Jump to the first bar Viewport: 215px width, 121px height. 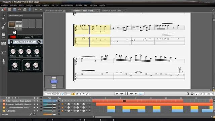pyautogui.click(x=117, y=93)
